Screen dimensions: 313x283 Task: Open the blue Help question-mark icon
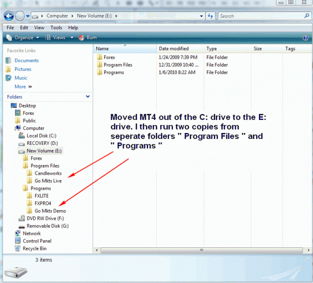pyautogui.click(x=305, y=38)
